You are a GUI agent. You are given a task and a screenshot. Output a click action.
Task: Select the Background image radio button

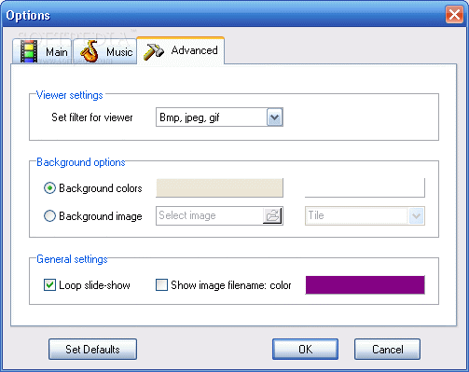pyautogui.click(x=49, y=216)
